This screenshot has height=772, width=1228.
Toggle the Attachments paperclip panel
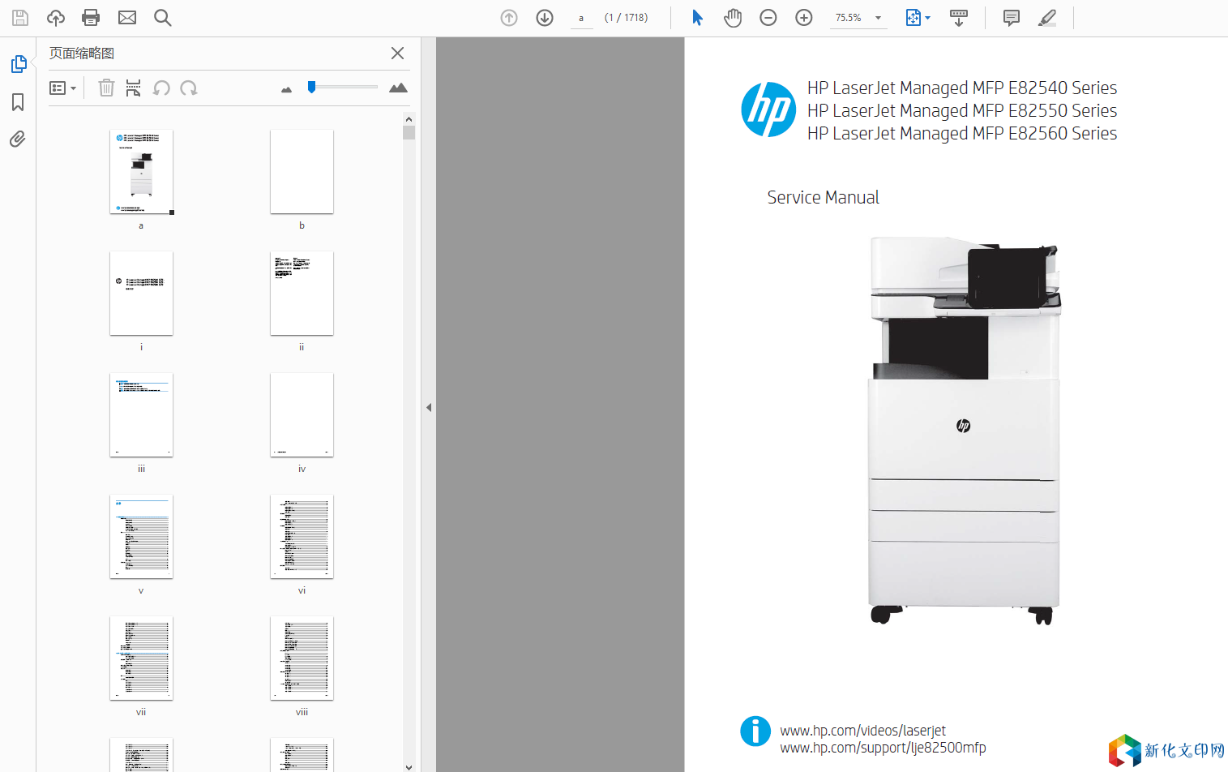click(18, 139)
